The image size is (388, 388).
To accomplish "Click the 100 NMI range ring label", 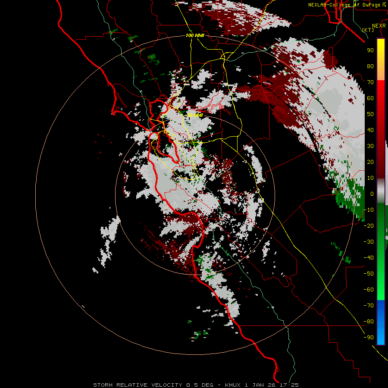I will tap(195, 35).
